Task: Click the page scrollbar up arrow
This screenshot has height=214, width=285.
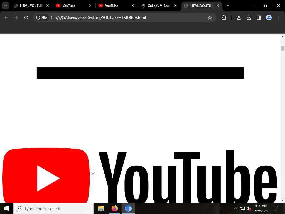Action: click(x=282, y=37)
